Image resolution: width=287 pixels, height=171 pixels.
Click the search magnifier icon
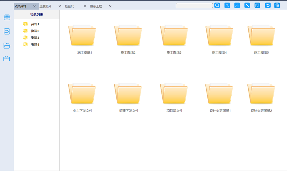click(x=217, y=5)
